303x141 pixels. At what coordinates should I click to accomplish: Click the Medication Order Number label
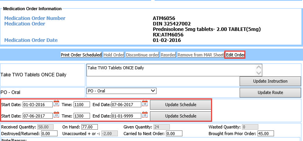[35, 18]
